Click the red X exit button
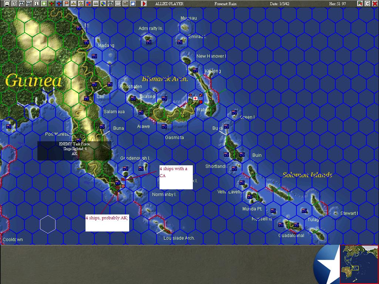Viewport: 379px width, 284px height. [x=375, y=4]
